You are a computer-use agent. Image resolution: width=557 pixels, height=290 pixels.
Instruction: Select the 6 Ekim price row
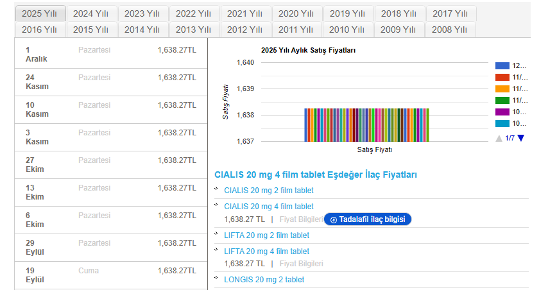coord(111,220)
